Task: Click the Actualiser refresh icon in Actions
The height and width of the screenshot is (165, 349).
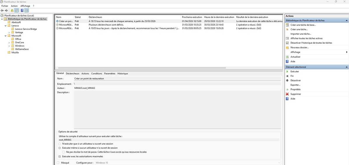Action: [287, 57]
